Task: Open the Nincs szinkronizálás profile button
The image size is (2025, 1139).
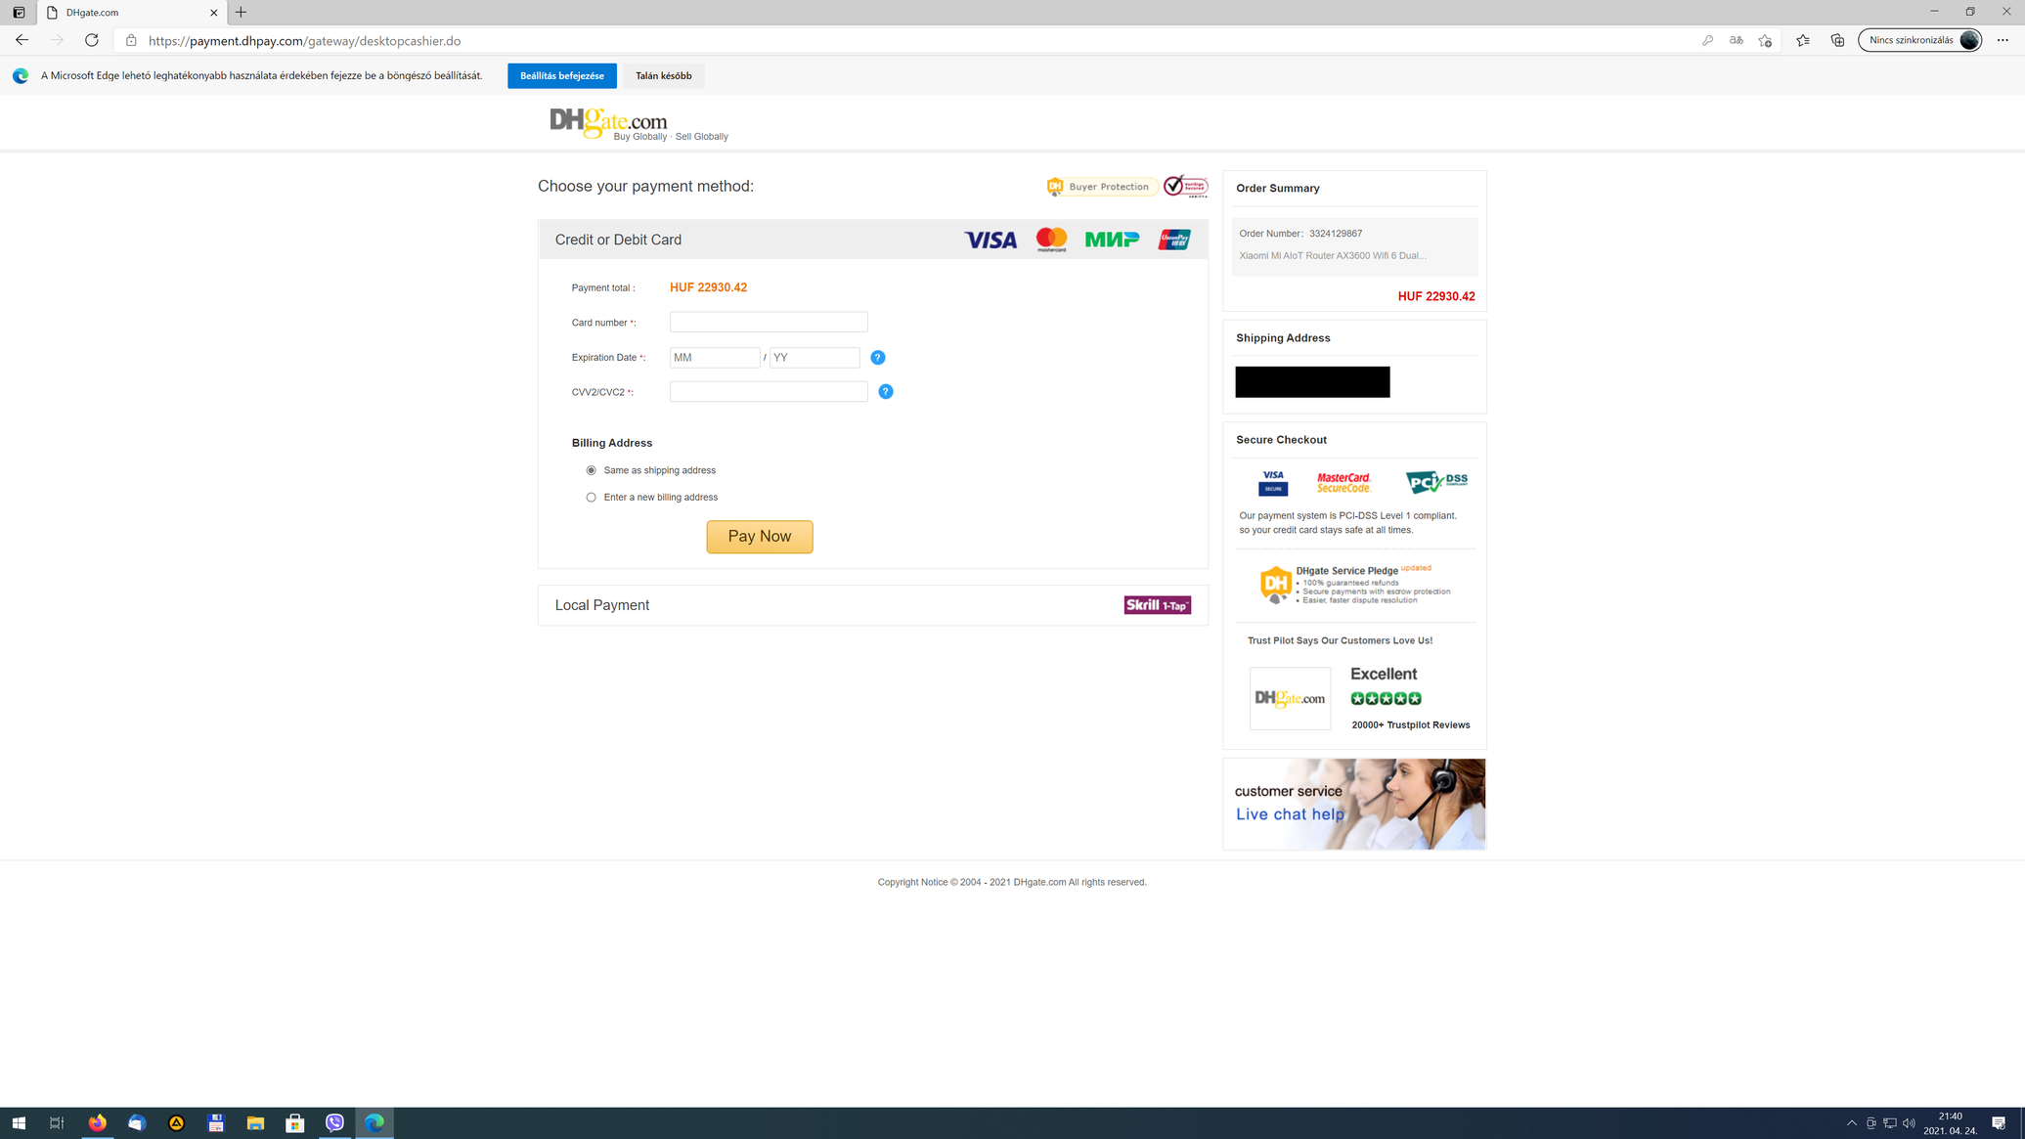Action: point(1919,40)
